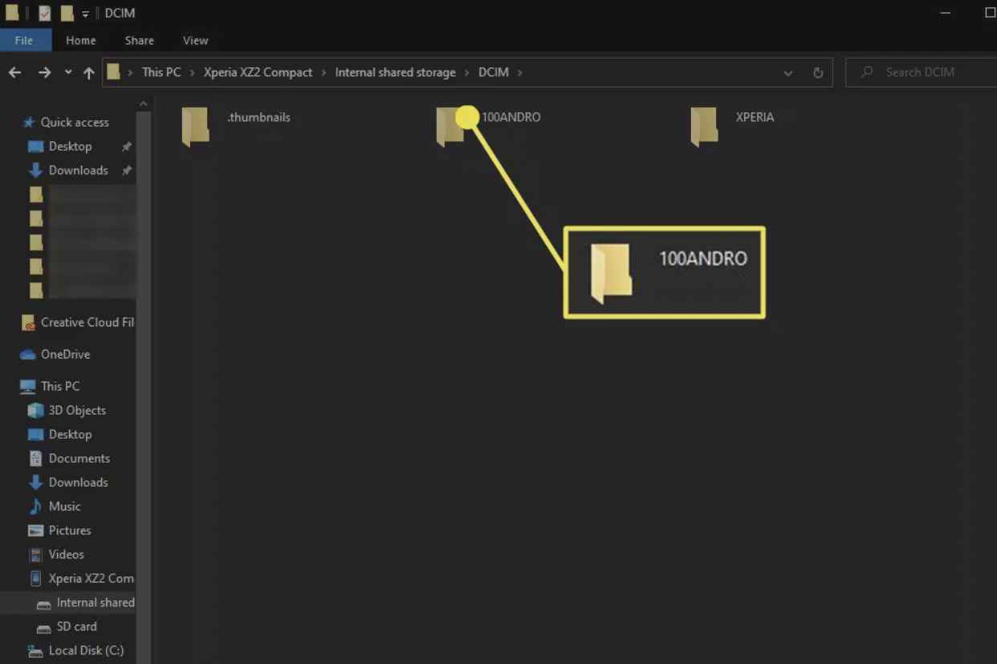Screen dimensions: 997x664
Task: Click pin icon beside Quick access Downloads
Action: coord(126,171)
